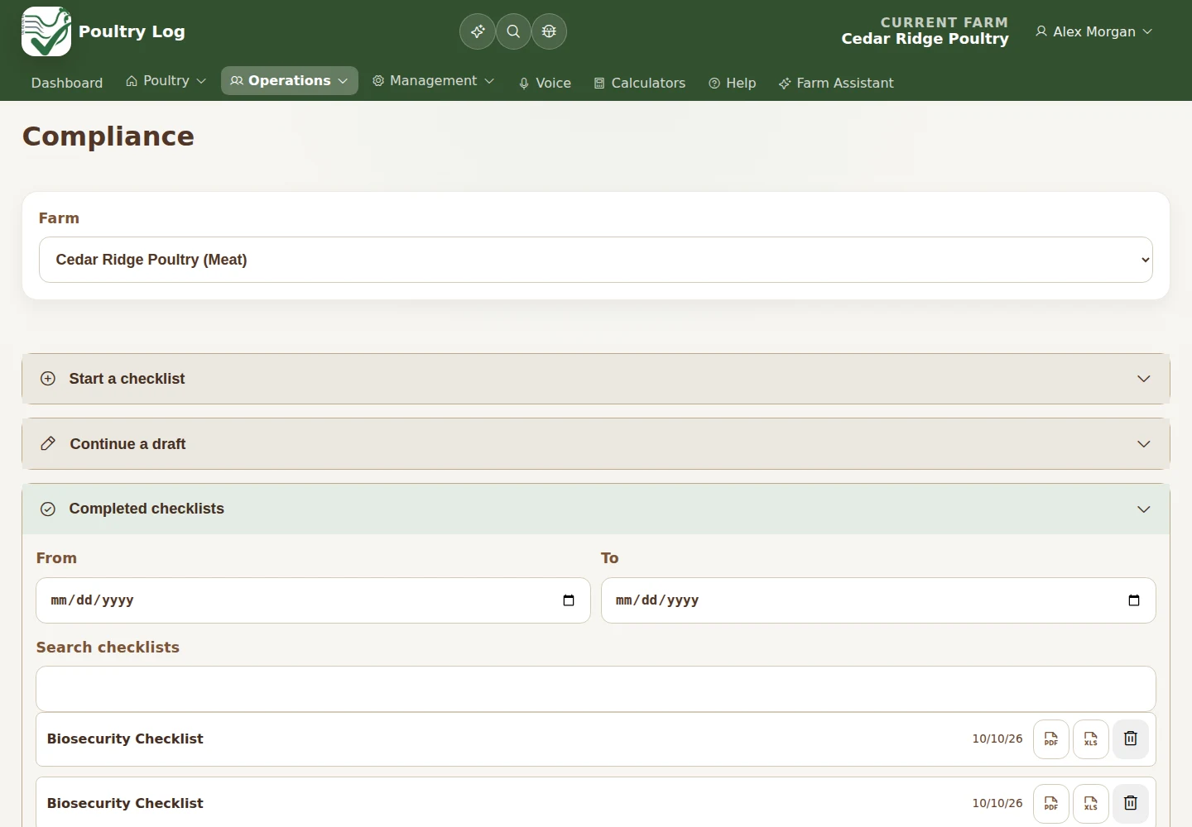1192x827 pixels.
Task: Click the bug report icon in header
Action: coord(549,31)
